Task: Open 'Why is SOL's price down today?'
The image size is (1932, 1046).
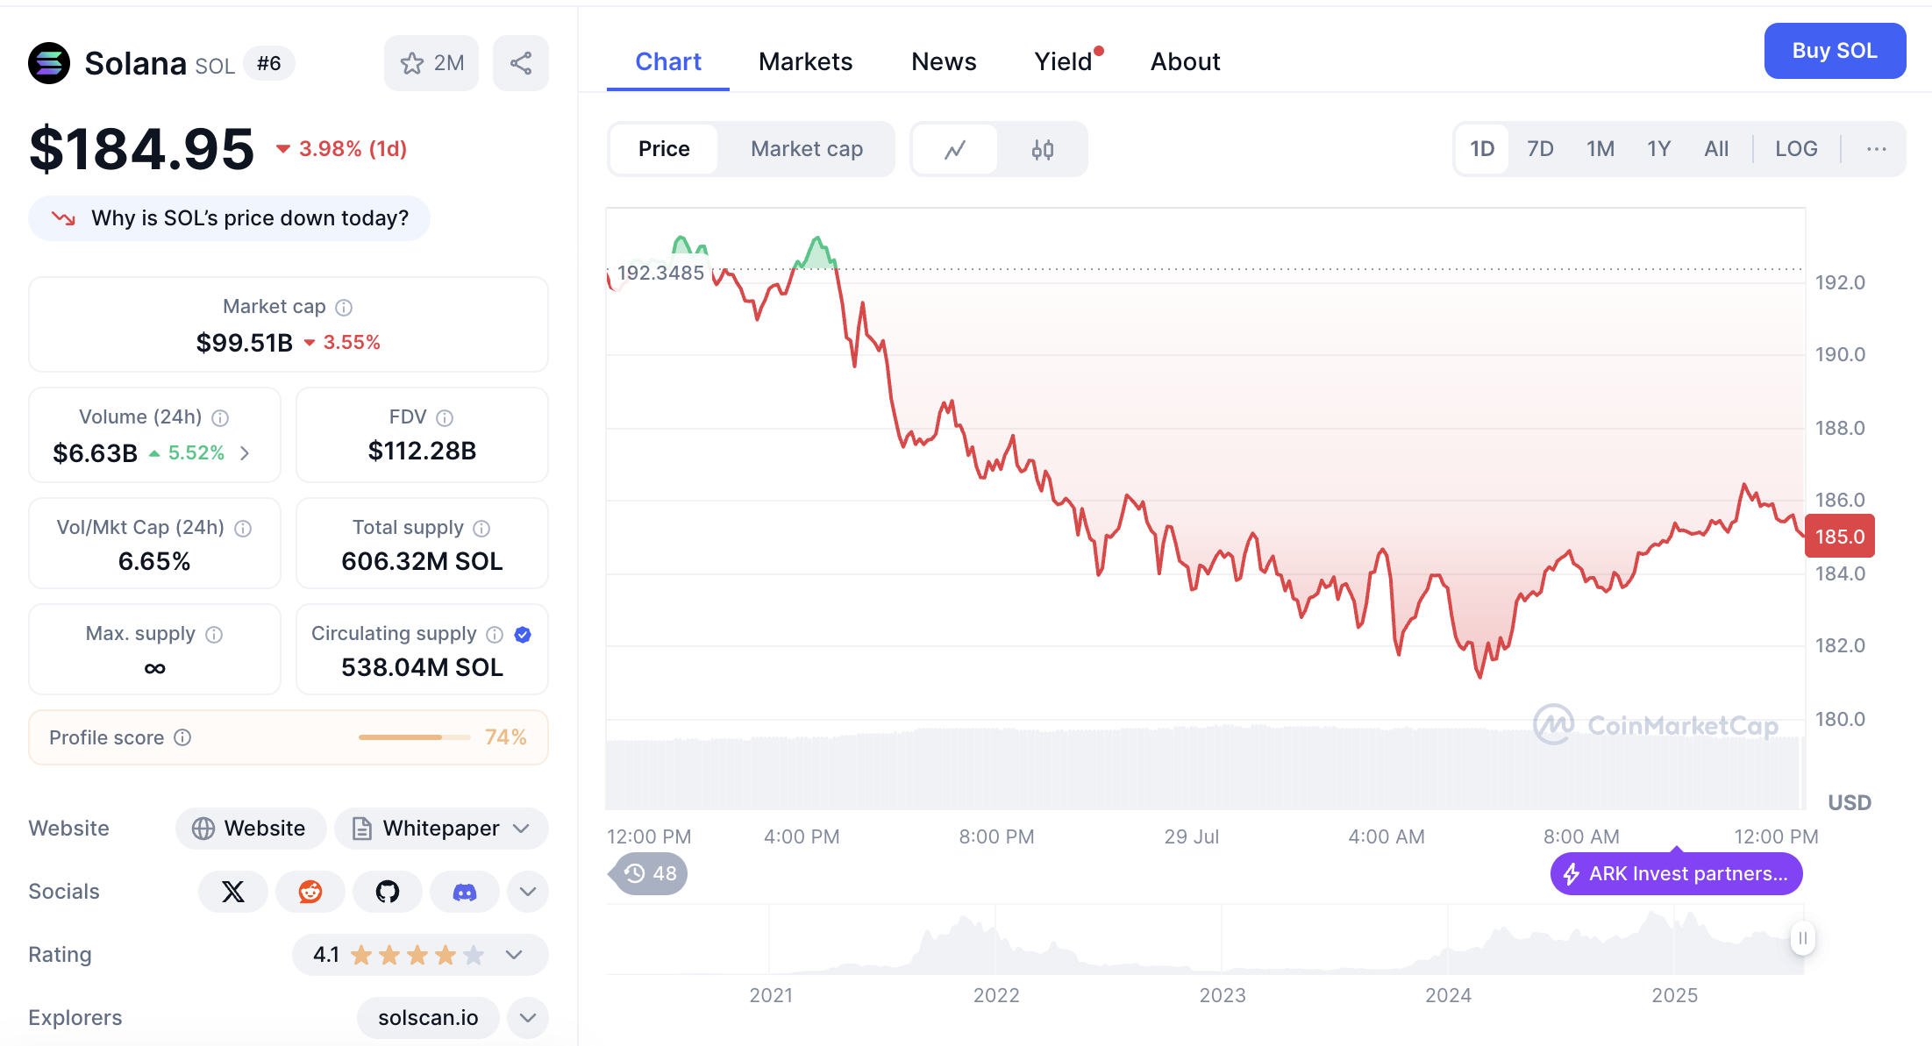Action: 230,218
